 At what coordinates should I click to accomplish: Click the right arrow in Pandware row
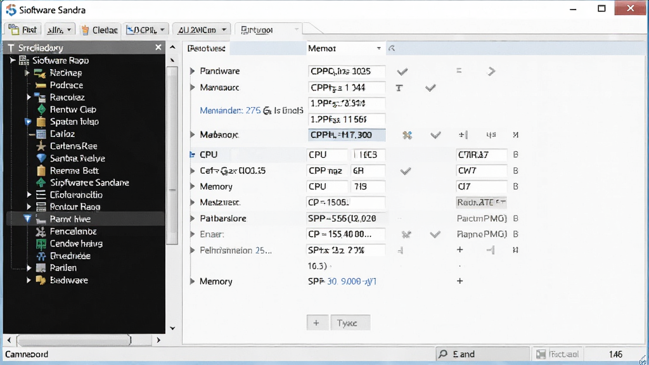coord(491,71)
